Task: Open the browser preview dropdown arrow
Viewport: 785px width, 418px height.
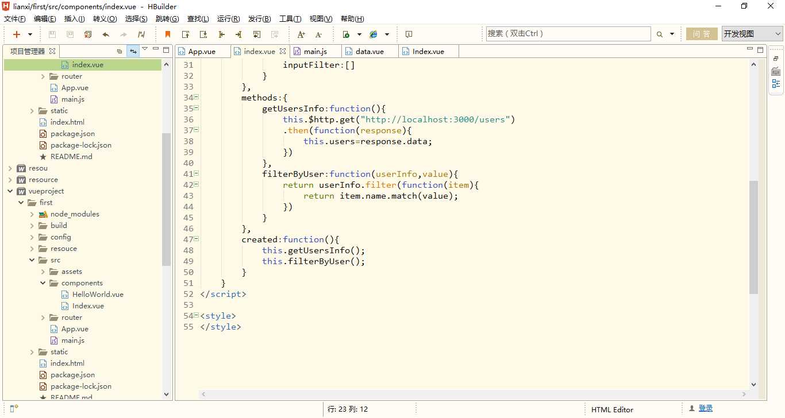Action: pyautogui.click(x=387, y=34)
